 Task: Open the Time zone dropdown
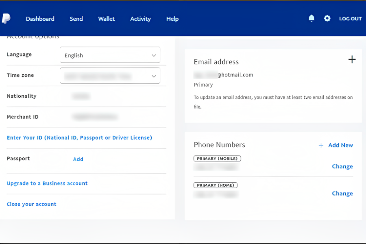(110, 76)
